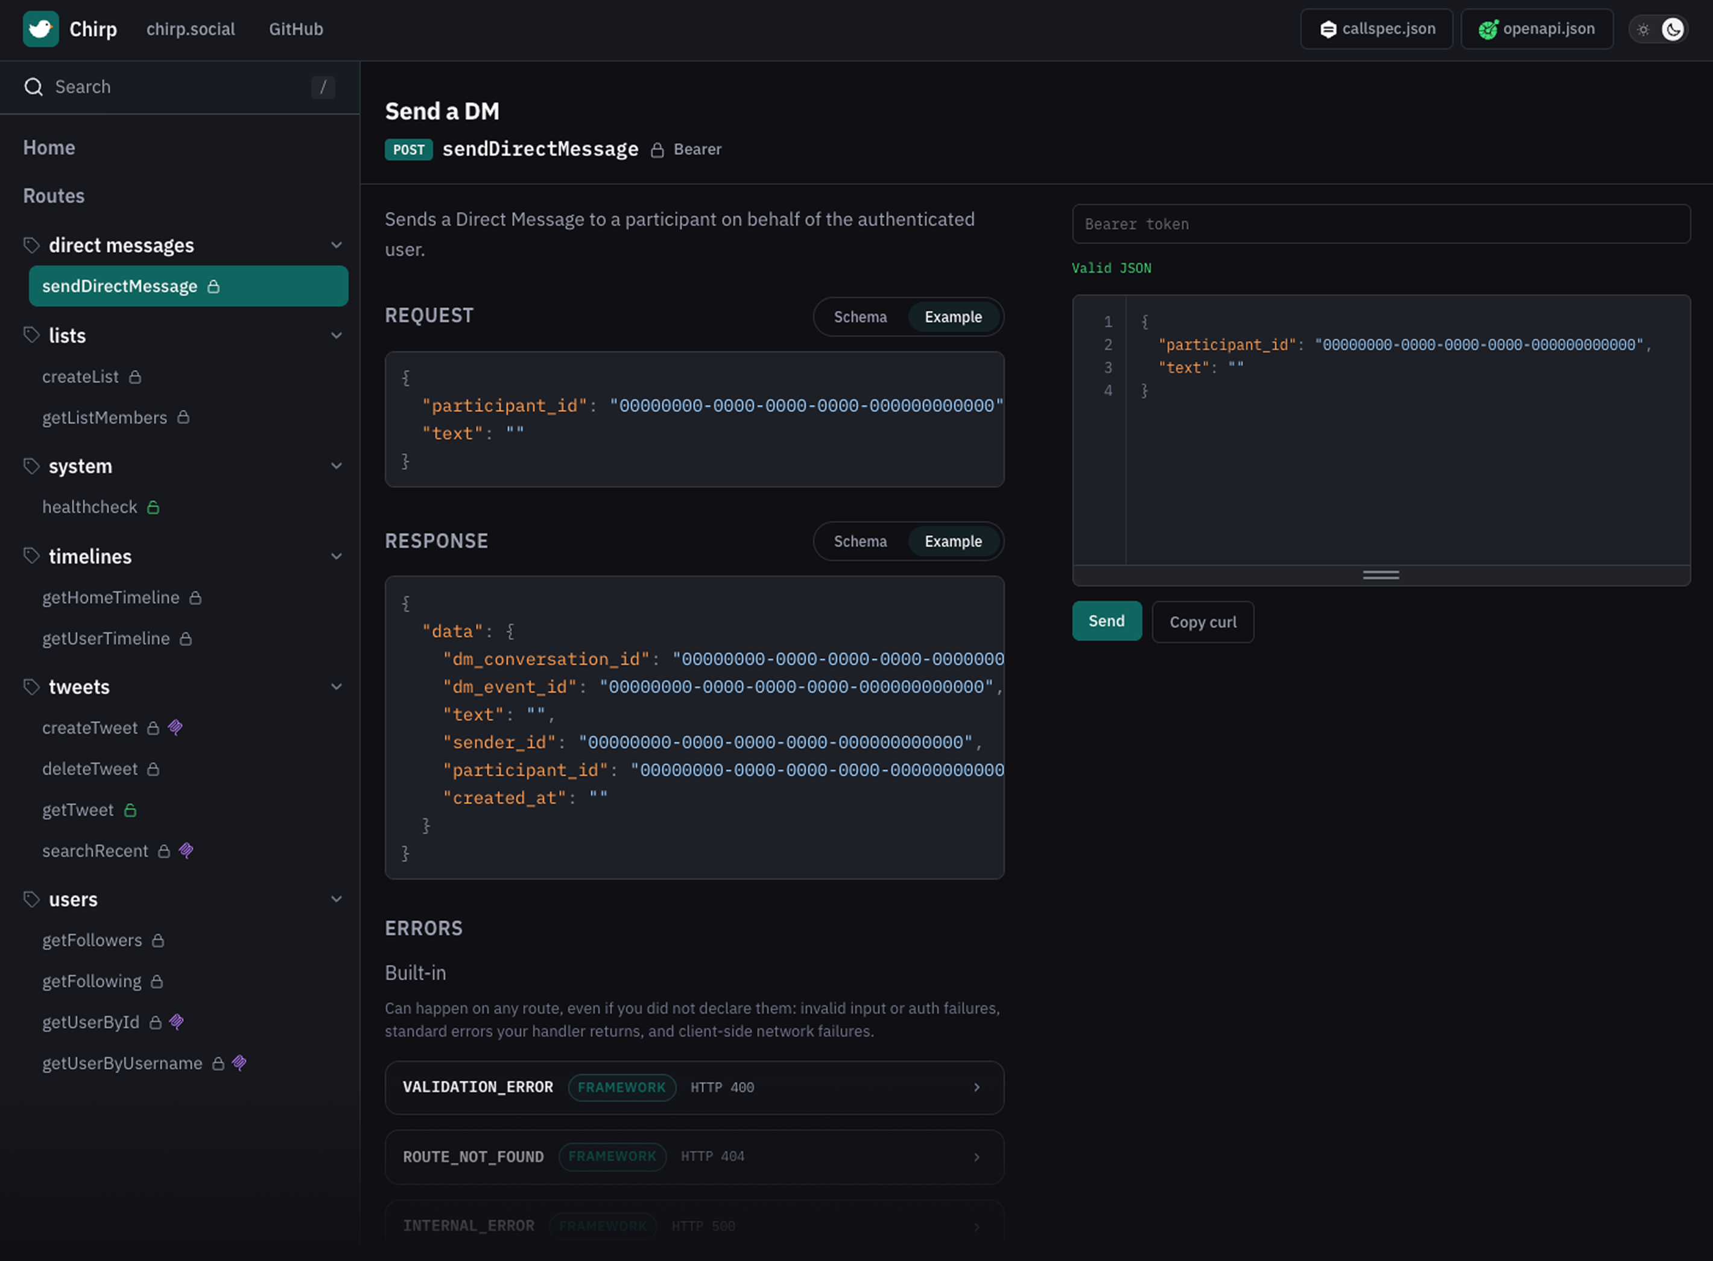
Task: Click the Valid JSON status text
Action: click(1111, 268)
